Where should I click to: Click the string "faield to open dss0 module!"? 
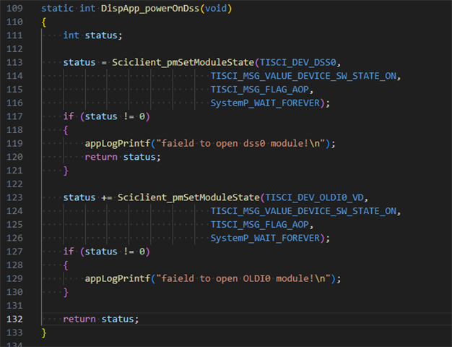pos(240,143)
